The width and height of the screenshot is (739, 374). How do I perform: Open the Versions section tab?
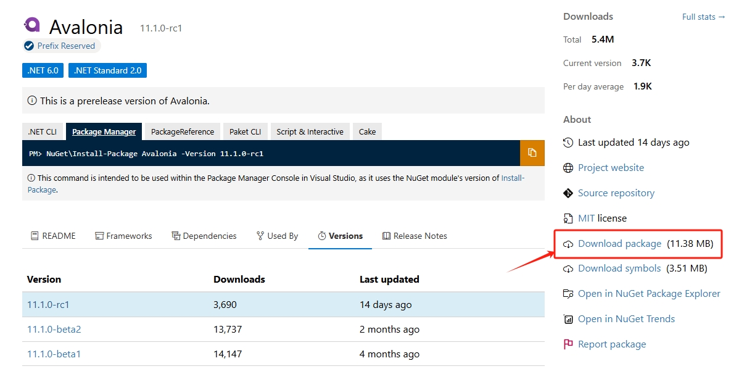click(x=341, y=236)
